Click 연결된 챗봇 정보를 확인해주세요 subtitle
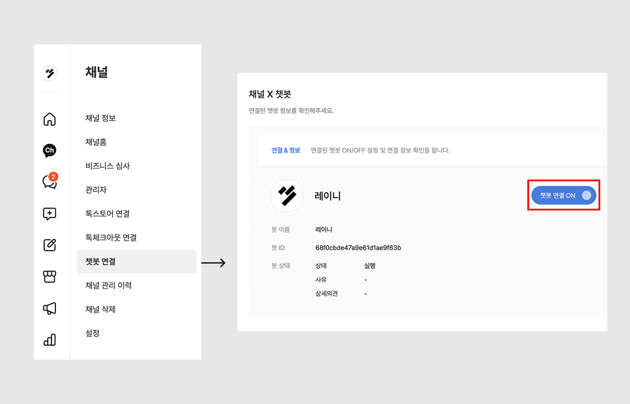The image size is (630, 404). pyautogui.click(x=291, y=111)
